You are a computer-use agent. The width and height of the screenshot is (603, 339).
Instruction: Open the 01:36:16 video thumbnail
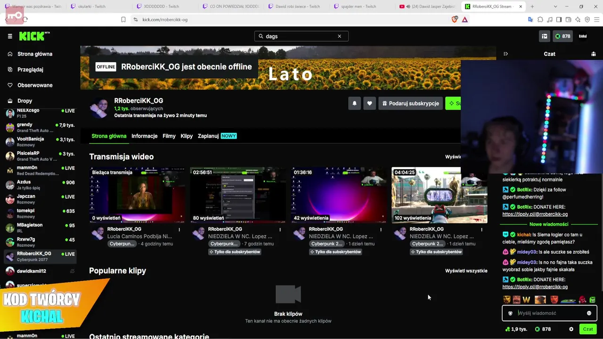339,195
